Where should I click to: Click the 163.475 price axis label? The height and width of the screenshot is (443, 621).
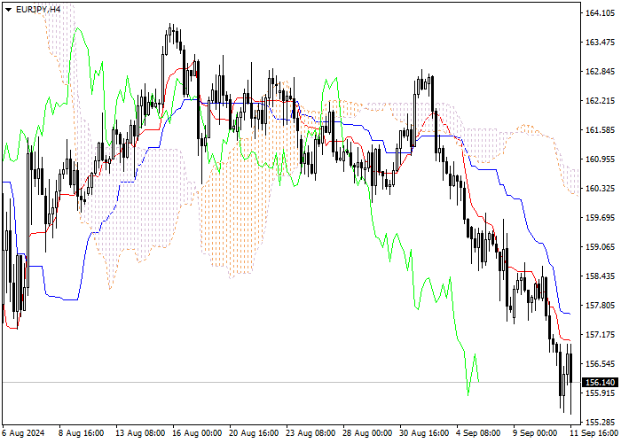600,43
